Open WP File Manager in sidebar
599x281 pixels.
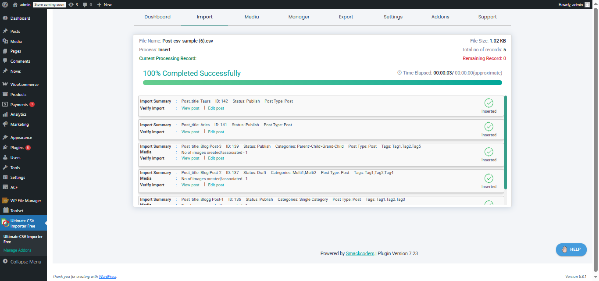(x=25, y=200)
